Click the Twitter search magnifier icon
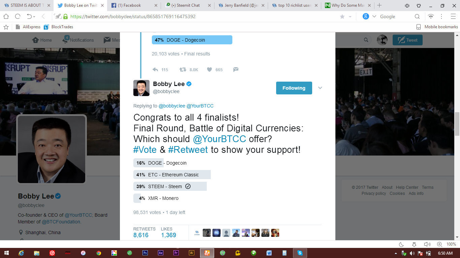The image size is (460, 258). tap(366, 40)
